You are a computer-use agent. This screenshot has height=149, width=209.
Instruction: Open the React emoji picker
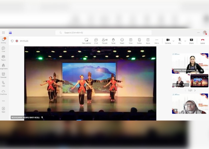(x=122, y=41)
